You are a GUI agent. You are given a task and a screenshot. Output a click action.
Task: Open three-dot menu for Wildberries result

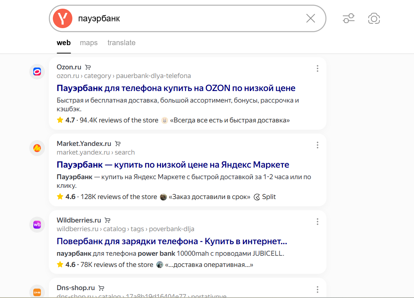(317, 221)
